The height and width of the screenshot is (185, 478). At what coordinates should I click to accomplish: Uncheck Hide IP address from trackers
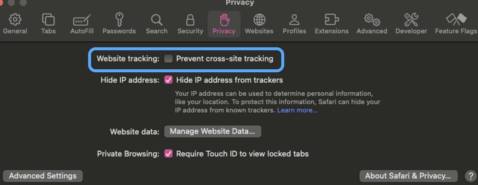pyautogui.click(x=168, y=80)
